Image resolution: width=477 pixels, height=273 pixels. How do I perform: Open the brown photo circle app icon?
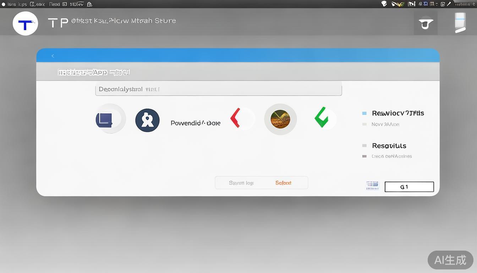click(280, 119)
